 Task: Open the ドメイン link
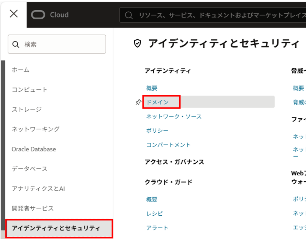[x=157, y=102]
